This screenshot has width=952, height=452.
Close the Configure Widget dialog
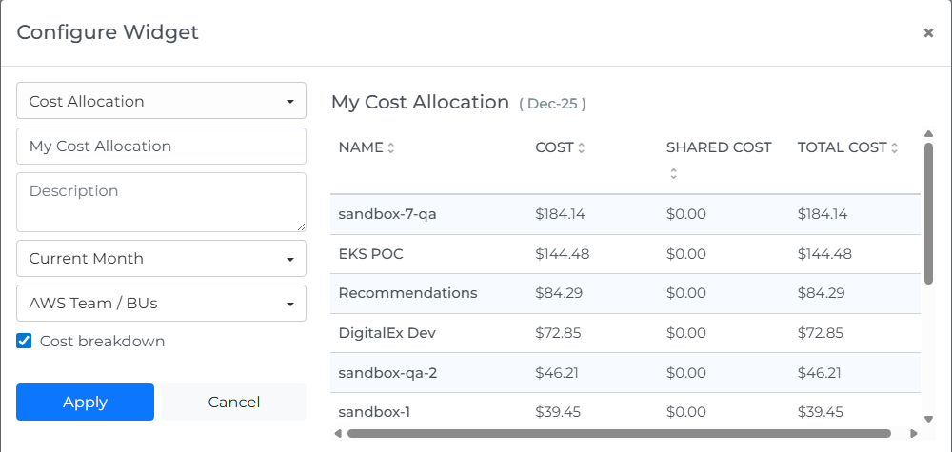(928, 33)
